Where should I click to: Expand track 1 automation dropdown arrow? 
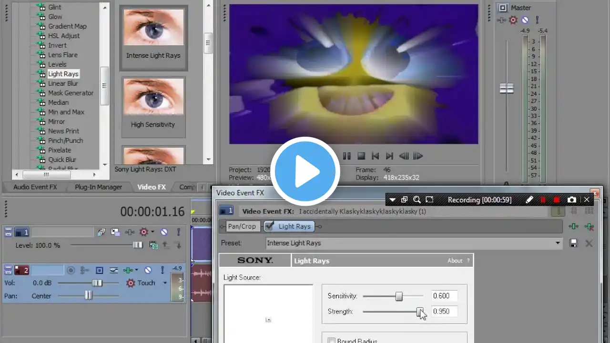152,232
